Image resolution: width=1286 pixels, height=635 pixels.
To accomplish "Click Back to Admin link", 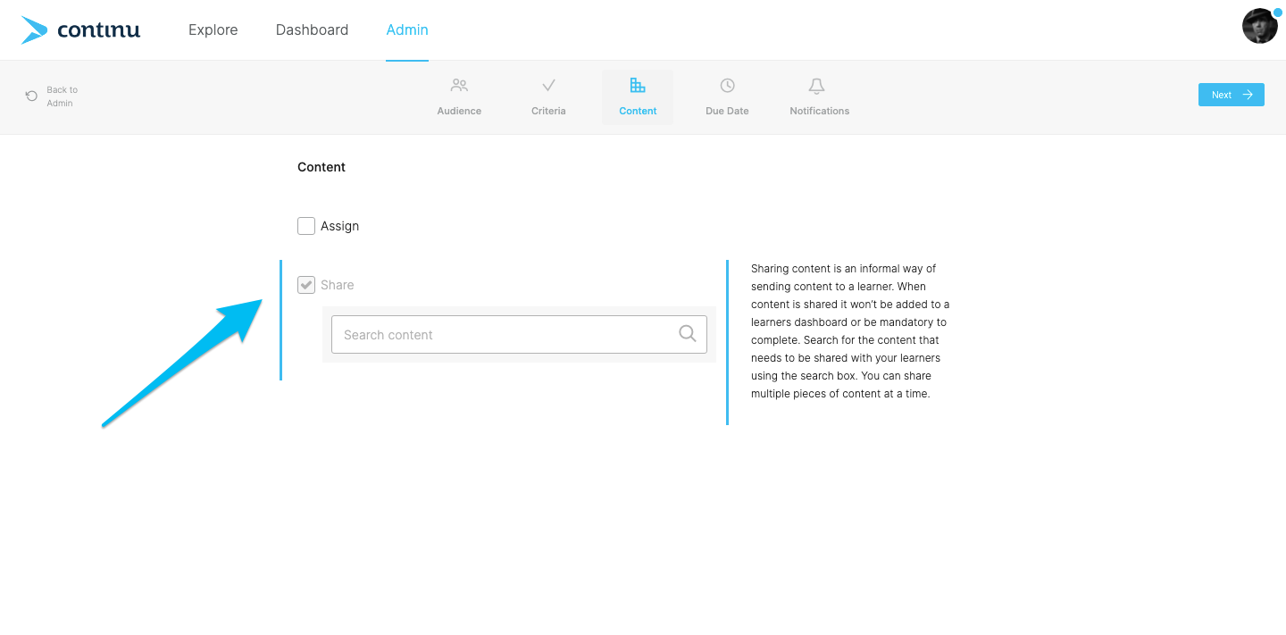I will coord(52,96).
